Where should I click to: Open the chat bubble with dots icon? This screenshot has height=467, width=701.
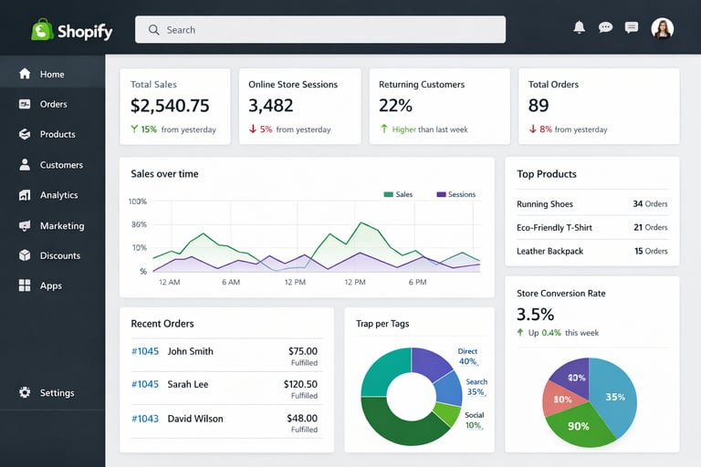point(605,27)
